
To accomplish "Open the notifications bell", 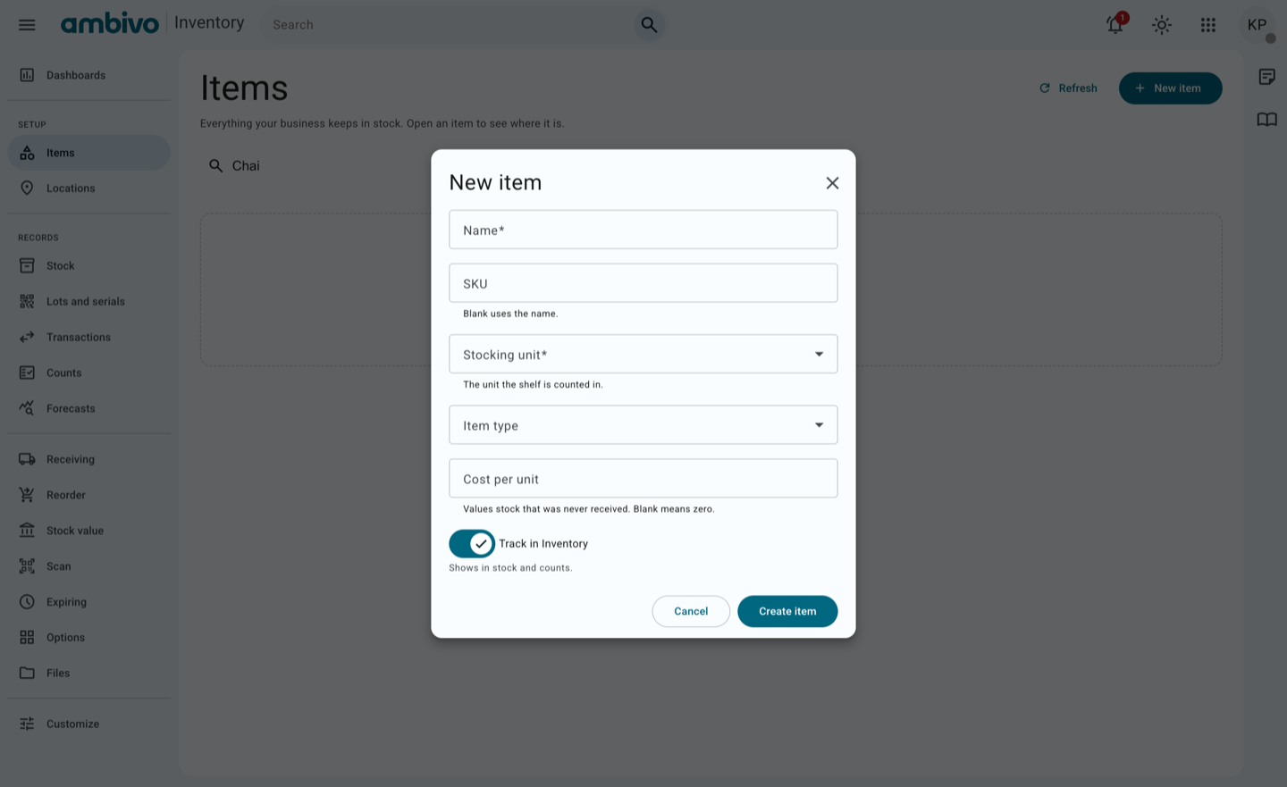I will tap(1115, 25).
